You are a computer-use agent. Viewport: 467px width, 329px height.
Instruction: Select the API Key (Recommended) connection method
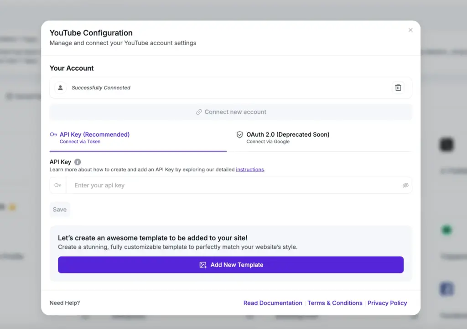tap(93, 134)
